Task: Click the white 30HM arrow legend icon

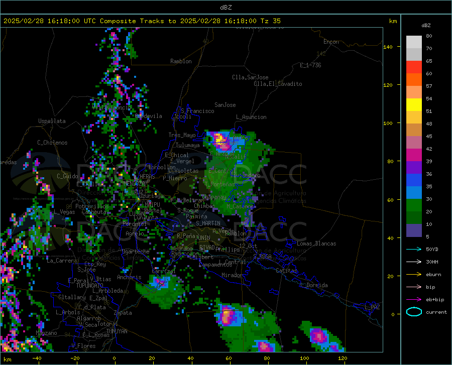Action: pos(414,262)
